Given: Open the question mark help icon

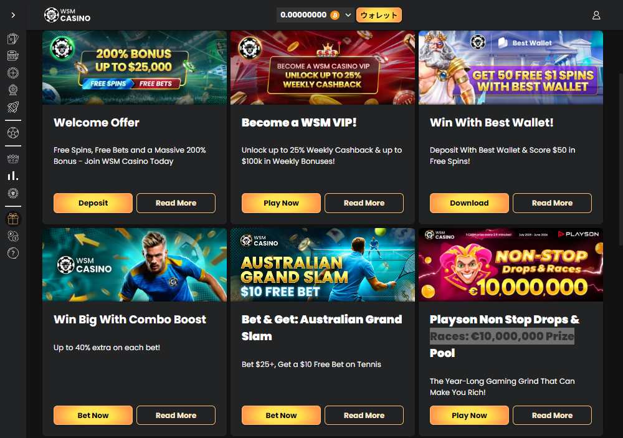Looking at the screenshot, I should (13, 253).
